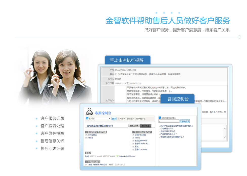Image resolution: width=247 pixels, height=176 pixels.
Task: Select the 手动事务执行提醒 tab label
Action: [x=128, y=60]
